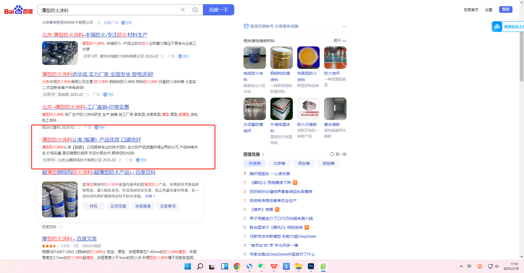Open the Baidu Netdisk floating upload icon
524x273 pixels.
[x=497, y=27]
